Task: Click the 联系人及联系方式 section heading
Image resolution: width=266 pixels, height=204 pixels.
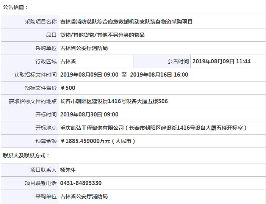Action: pos(26,155)
